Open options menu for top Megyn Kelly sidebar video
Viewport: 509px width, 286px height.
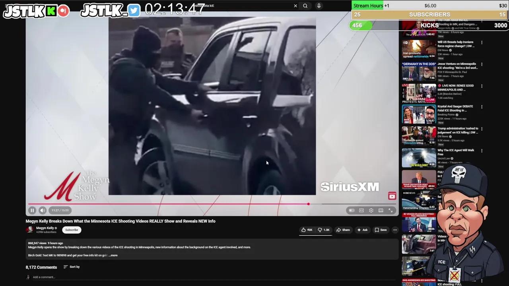point(482,21)
